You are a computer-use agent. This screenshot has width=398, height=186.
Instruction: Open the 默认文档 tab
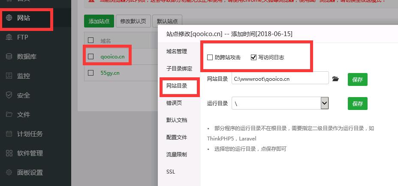click(177, 120)
